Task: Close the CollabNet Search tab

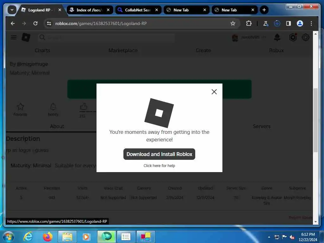Action: 157,10
